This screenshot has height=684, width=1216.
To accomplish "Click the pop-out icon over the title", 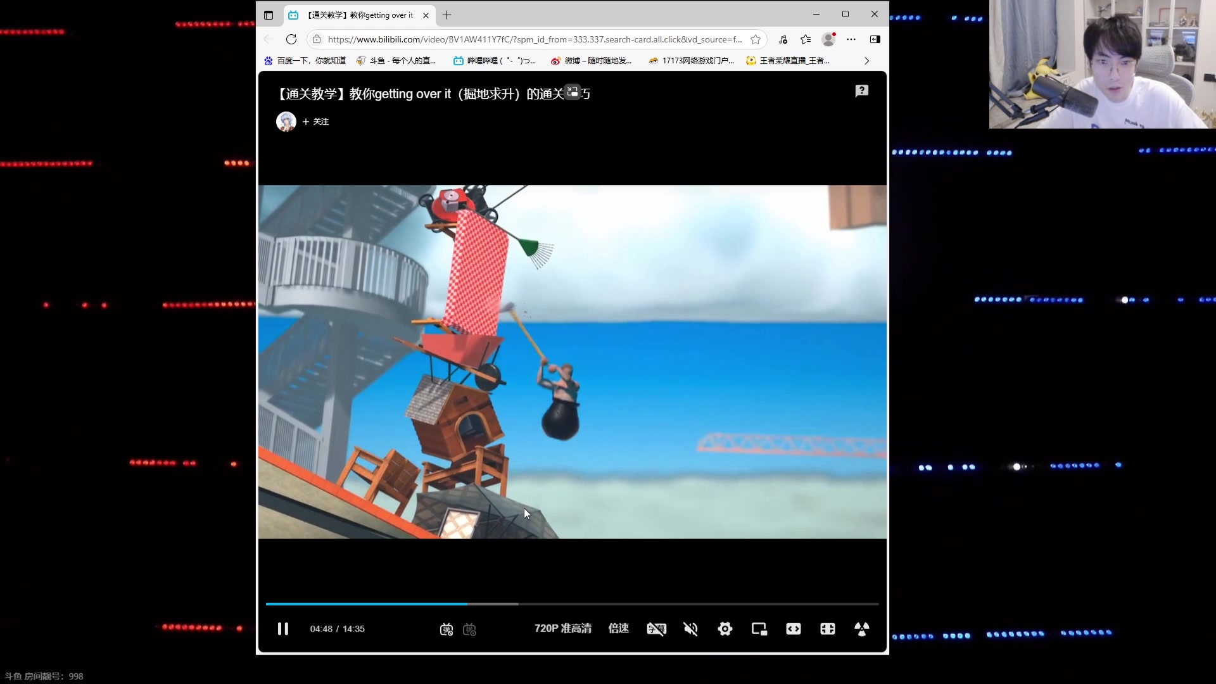I will [x=573, y=92].
